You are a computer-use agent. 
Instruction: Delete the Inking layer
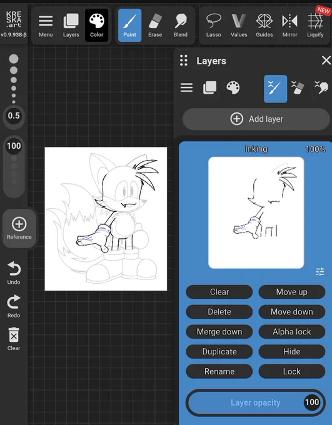[x=219, y=312]
